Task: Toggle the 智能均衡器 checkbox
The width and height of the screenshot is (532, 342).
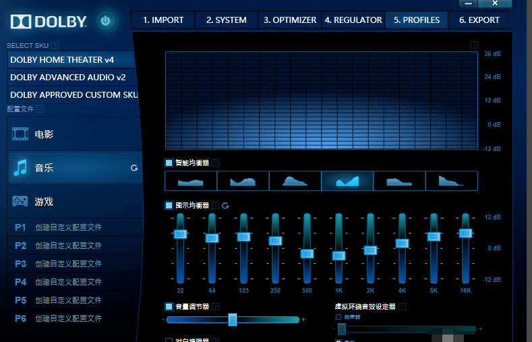Action: coord(169,163)
